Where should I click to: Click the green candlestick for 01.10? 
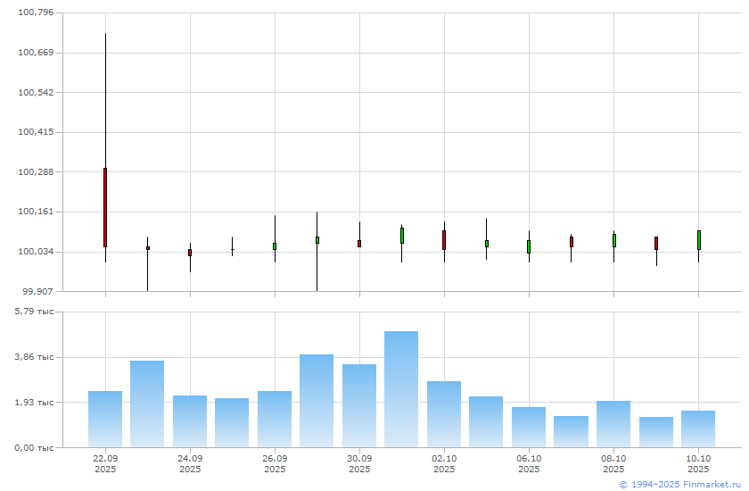402,236
